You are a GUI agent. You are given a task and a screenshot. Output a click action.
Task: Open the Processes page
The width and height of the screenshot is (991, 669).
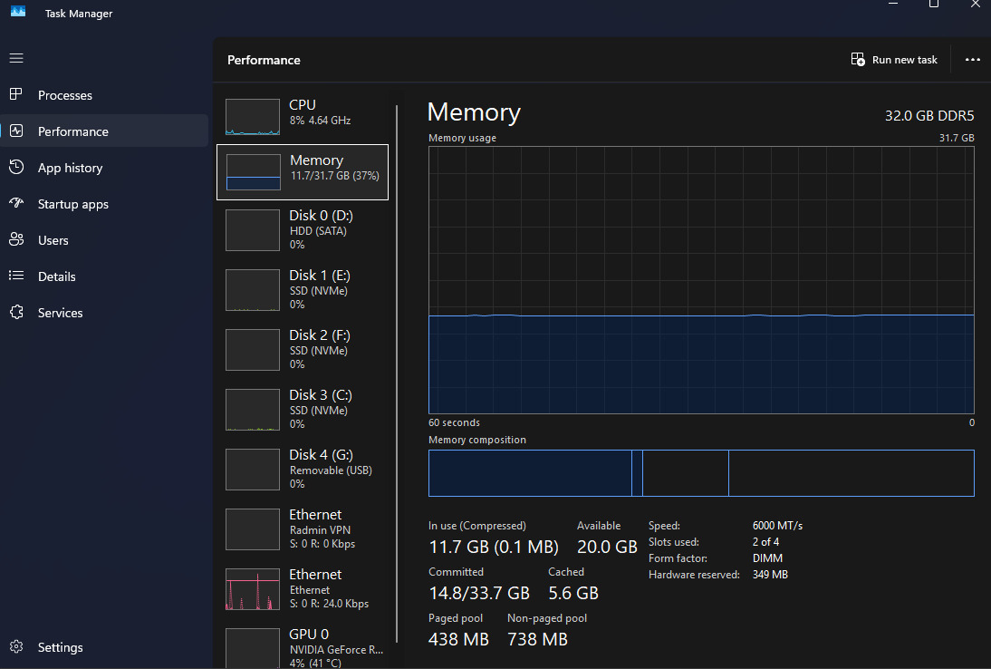(104, 95)
